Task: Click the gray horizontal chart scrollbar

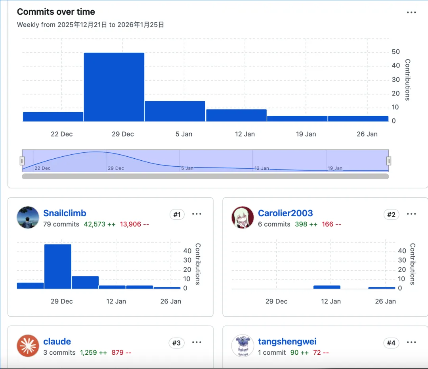Action: (205, 176)
